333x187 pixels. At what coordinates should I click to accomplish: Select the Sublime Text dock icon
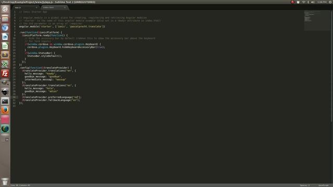click(5, 55)
